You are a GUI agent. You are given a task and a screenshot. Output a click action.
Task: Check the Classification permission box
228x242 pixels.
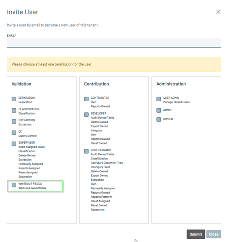click(x=14, y=110)
